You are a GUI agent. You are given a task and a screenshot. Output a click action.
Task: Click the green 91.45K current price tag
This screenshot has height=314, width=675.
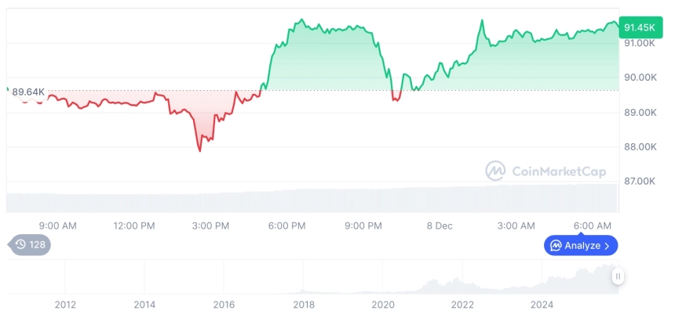point(639,27)
